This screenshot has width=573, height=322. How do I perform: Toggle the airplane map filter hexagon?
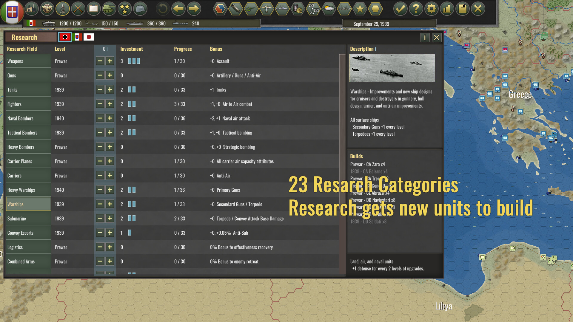point(267,9)
